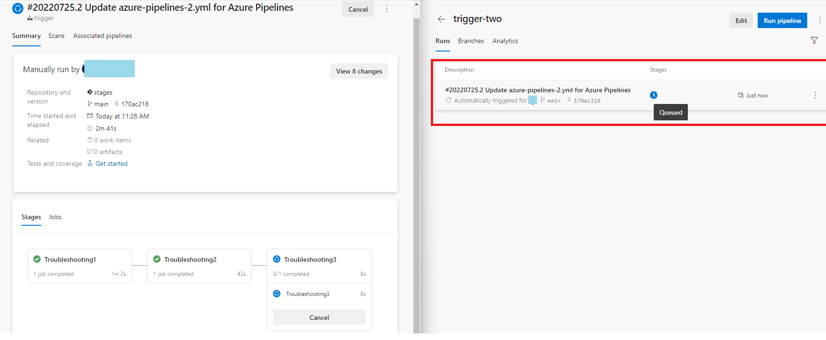
Task: Open the 0 artifacts link
Action: tap(108, 152)
